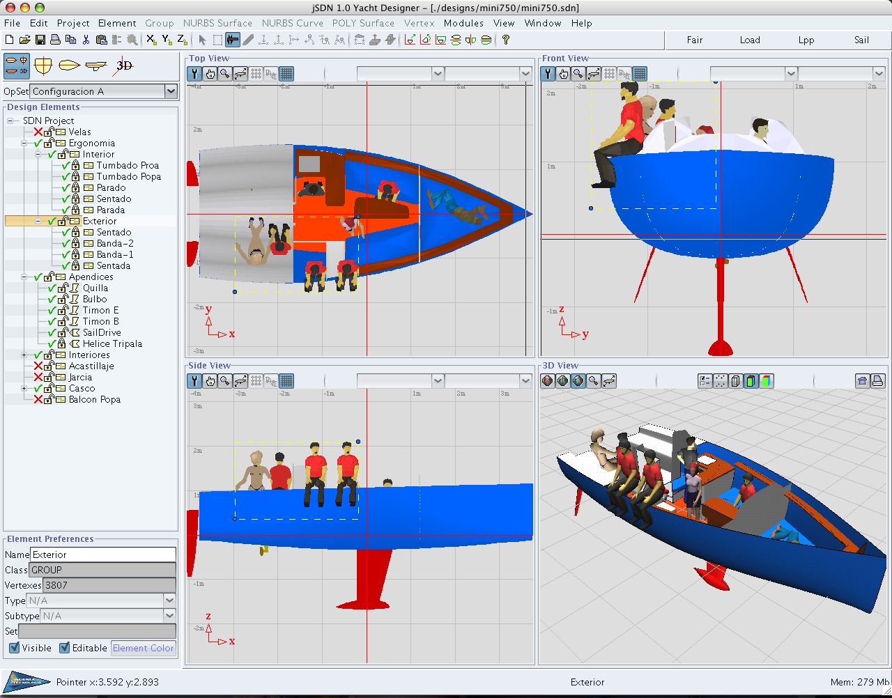The height and width of the screenshot is (698, 892).
Task: Open the Element menu
Action: 117,23
